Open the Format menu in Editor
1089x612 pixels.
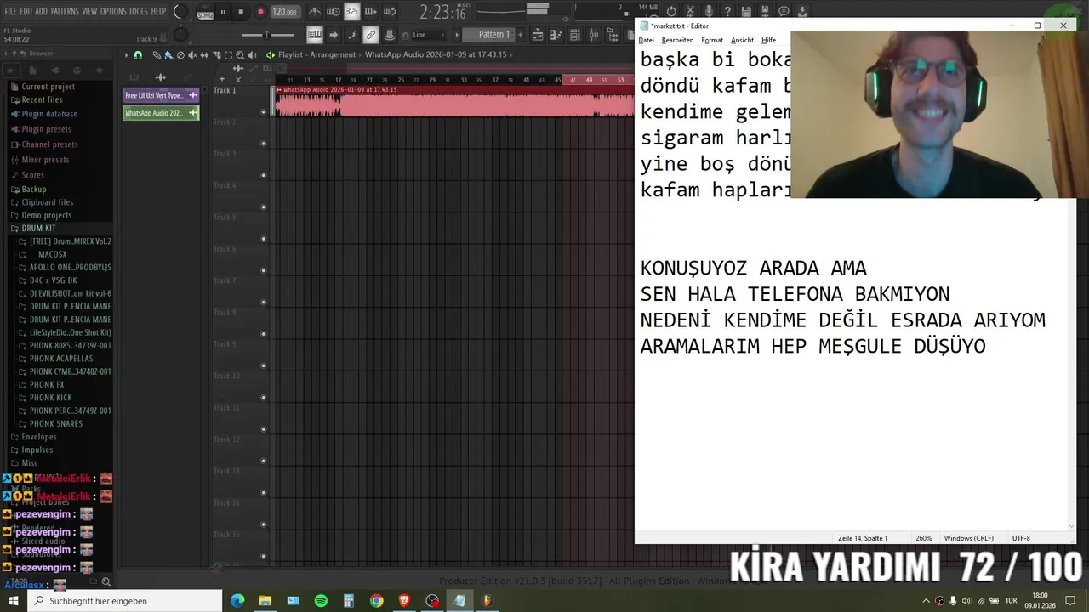pyautogui.click(x=712, y=40)
